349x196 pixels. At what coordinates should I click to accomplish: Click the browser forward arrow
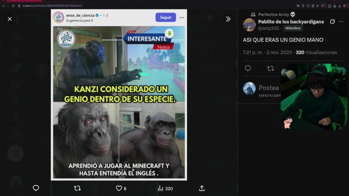pyautogui.click(x=8, y=6)
